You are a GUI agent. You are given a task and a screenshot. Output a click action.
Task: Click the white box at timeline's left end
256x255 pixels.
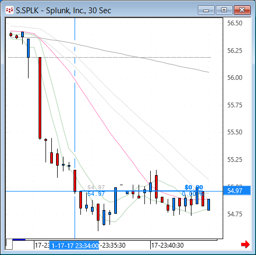9,244
